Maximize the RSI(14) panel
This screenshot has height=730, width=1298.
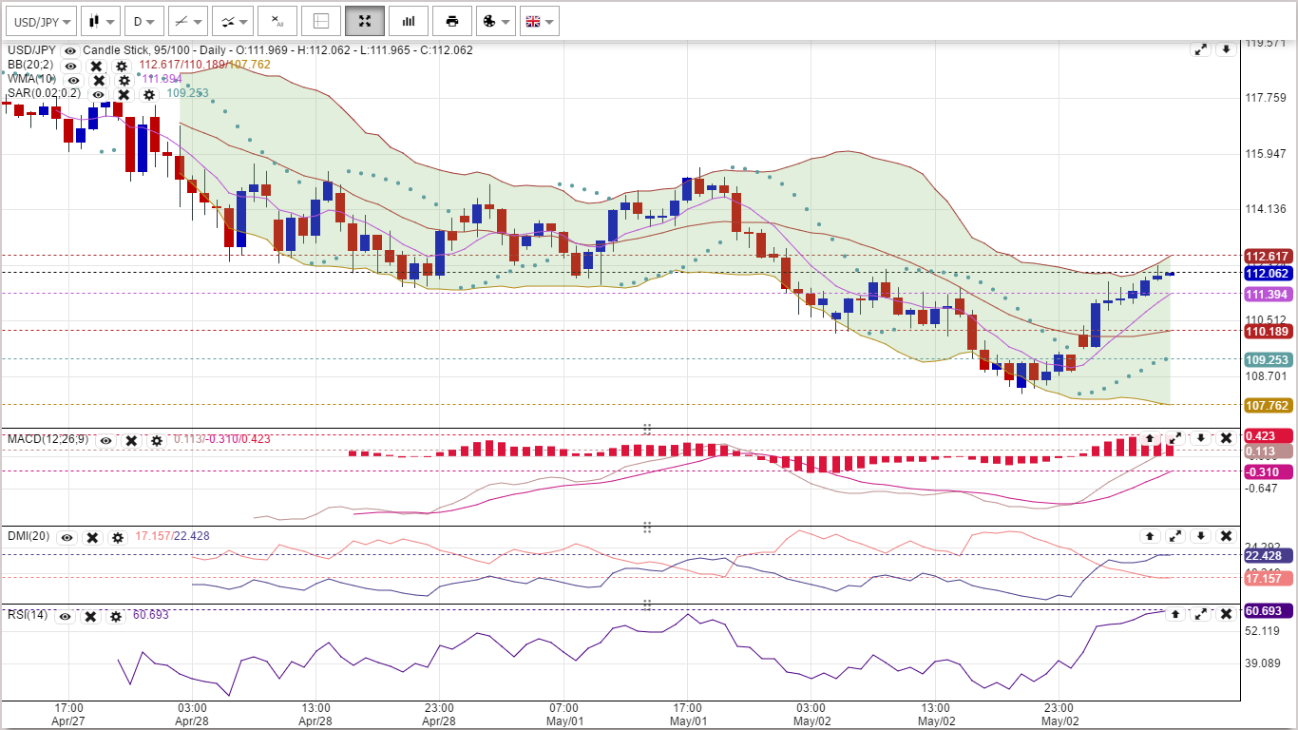point(1201,614)
